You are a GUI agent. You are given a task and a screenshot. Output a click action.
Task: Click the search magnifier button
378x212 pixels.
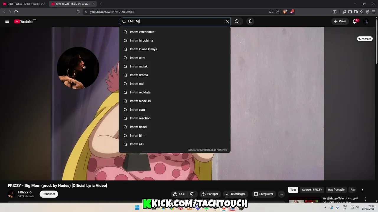237,21
